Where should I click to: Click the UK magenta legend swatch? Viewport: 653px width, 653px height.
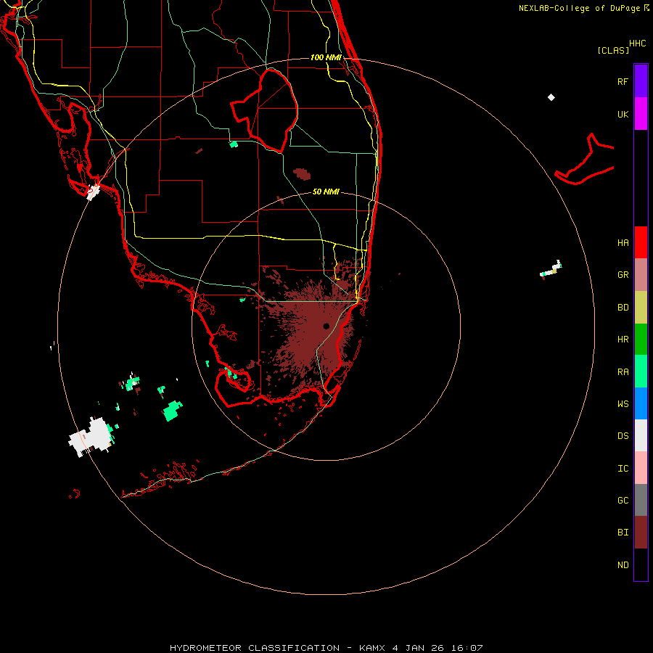click(641, 113)
